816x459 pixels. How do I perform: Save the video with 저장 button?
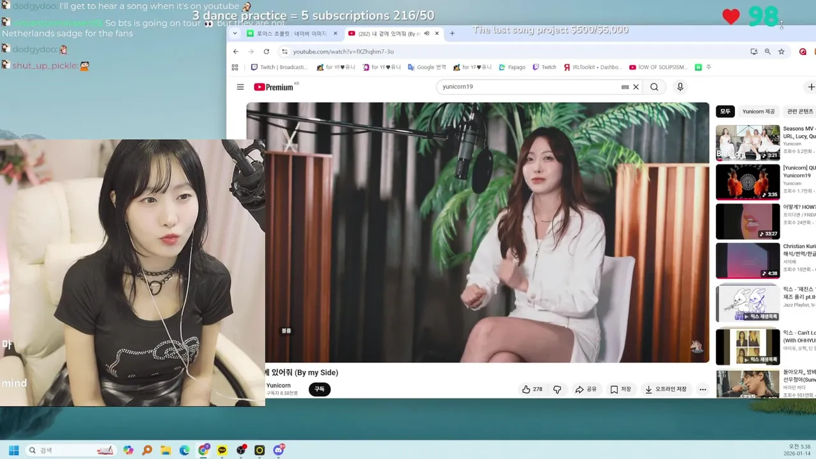coord(620,389)
